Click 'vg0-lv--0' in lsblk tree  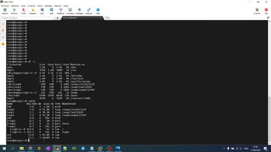click(x=19, y=129)
